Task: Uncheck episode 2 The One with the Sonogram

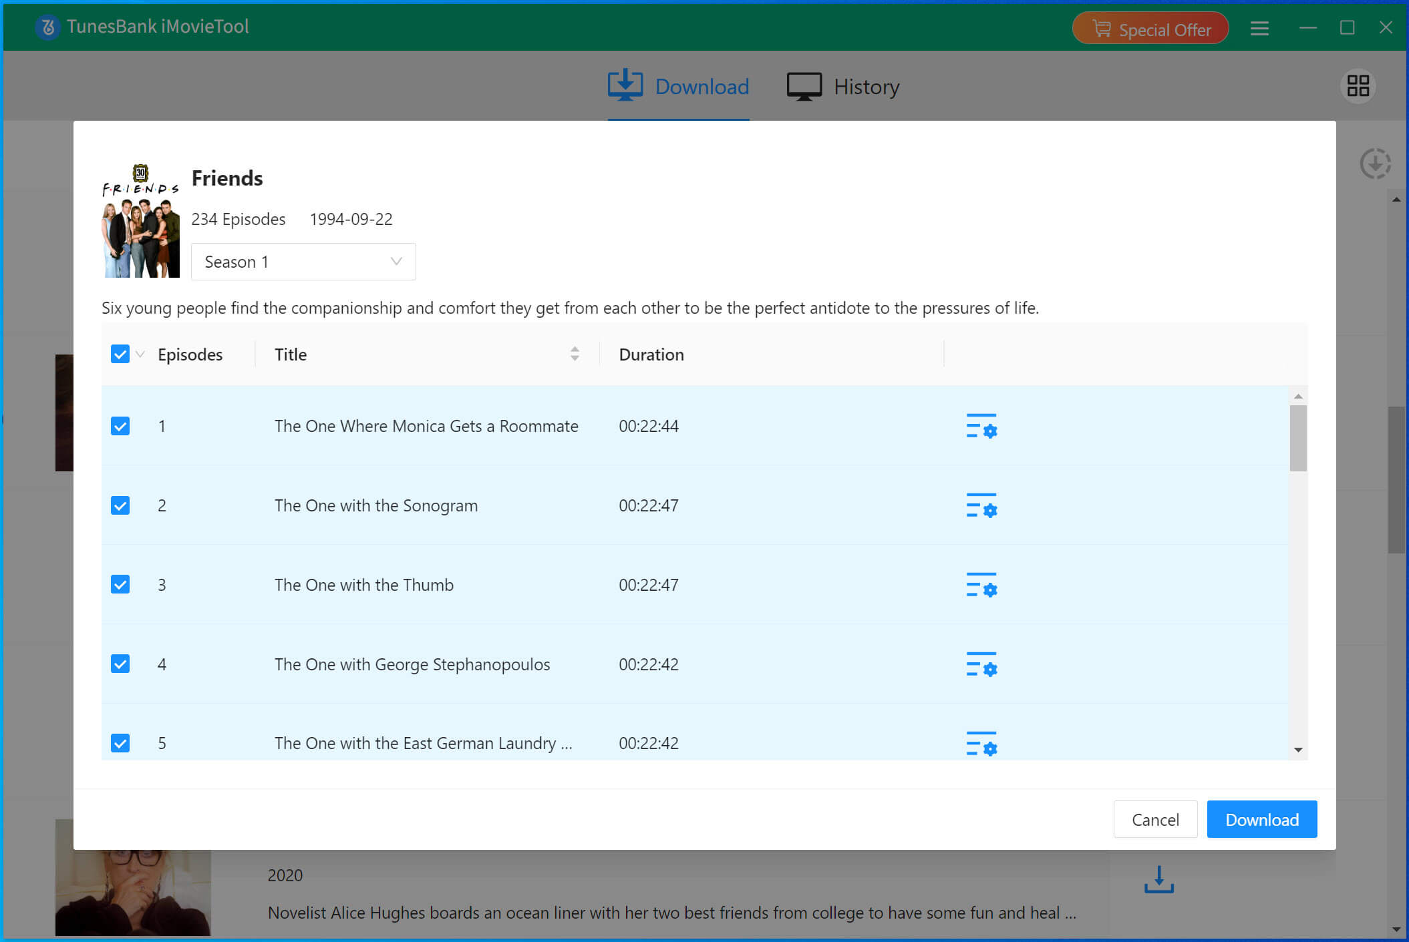Action: 120,505
